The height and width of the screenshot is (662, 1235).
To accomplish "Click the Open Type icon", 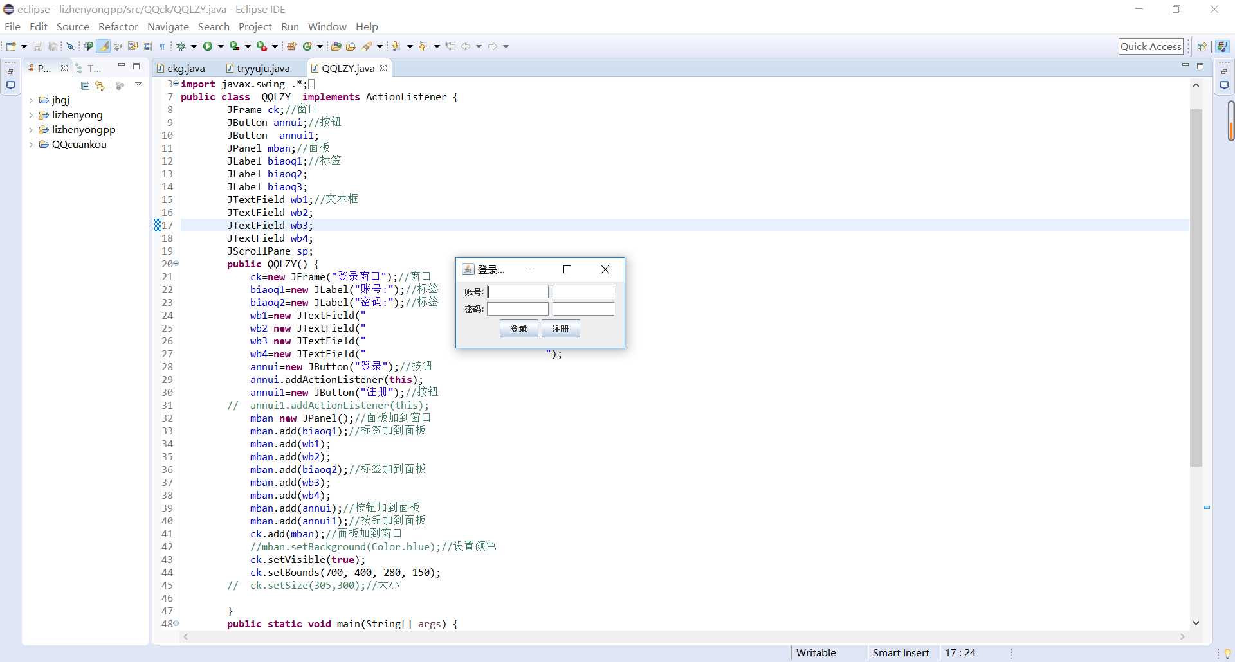I will [x=336, y=46].
